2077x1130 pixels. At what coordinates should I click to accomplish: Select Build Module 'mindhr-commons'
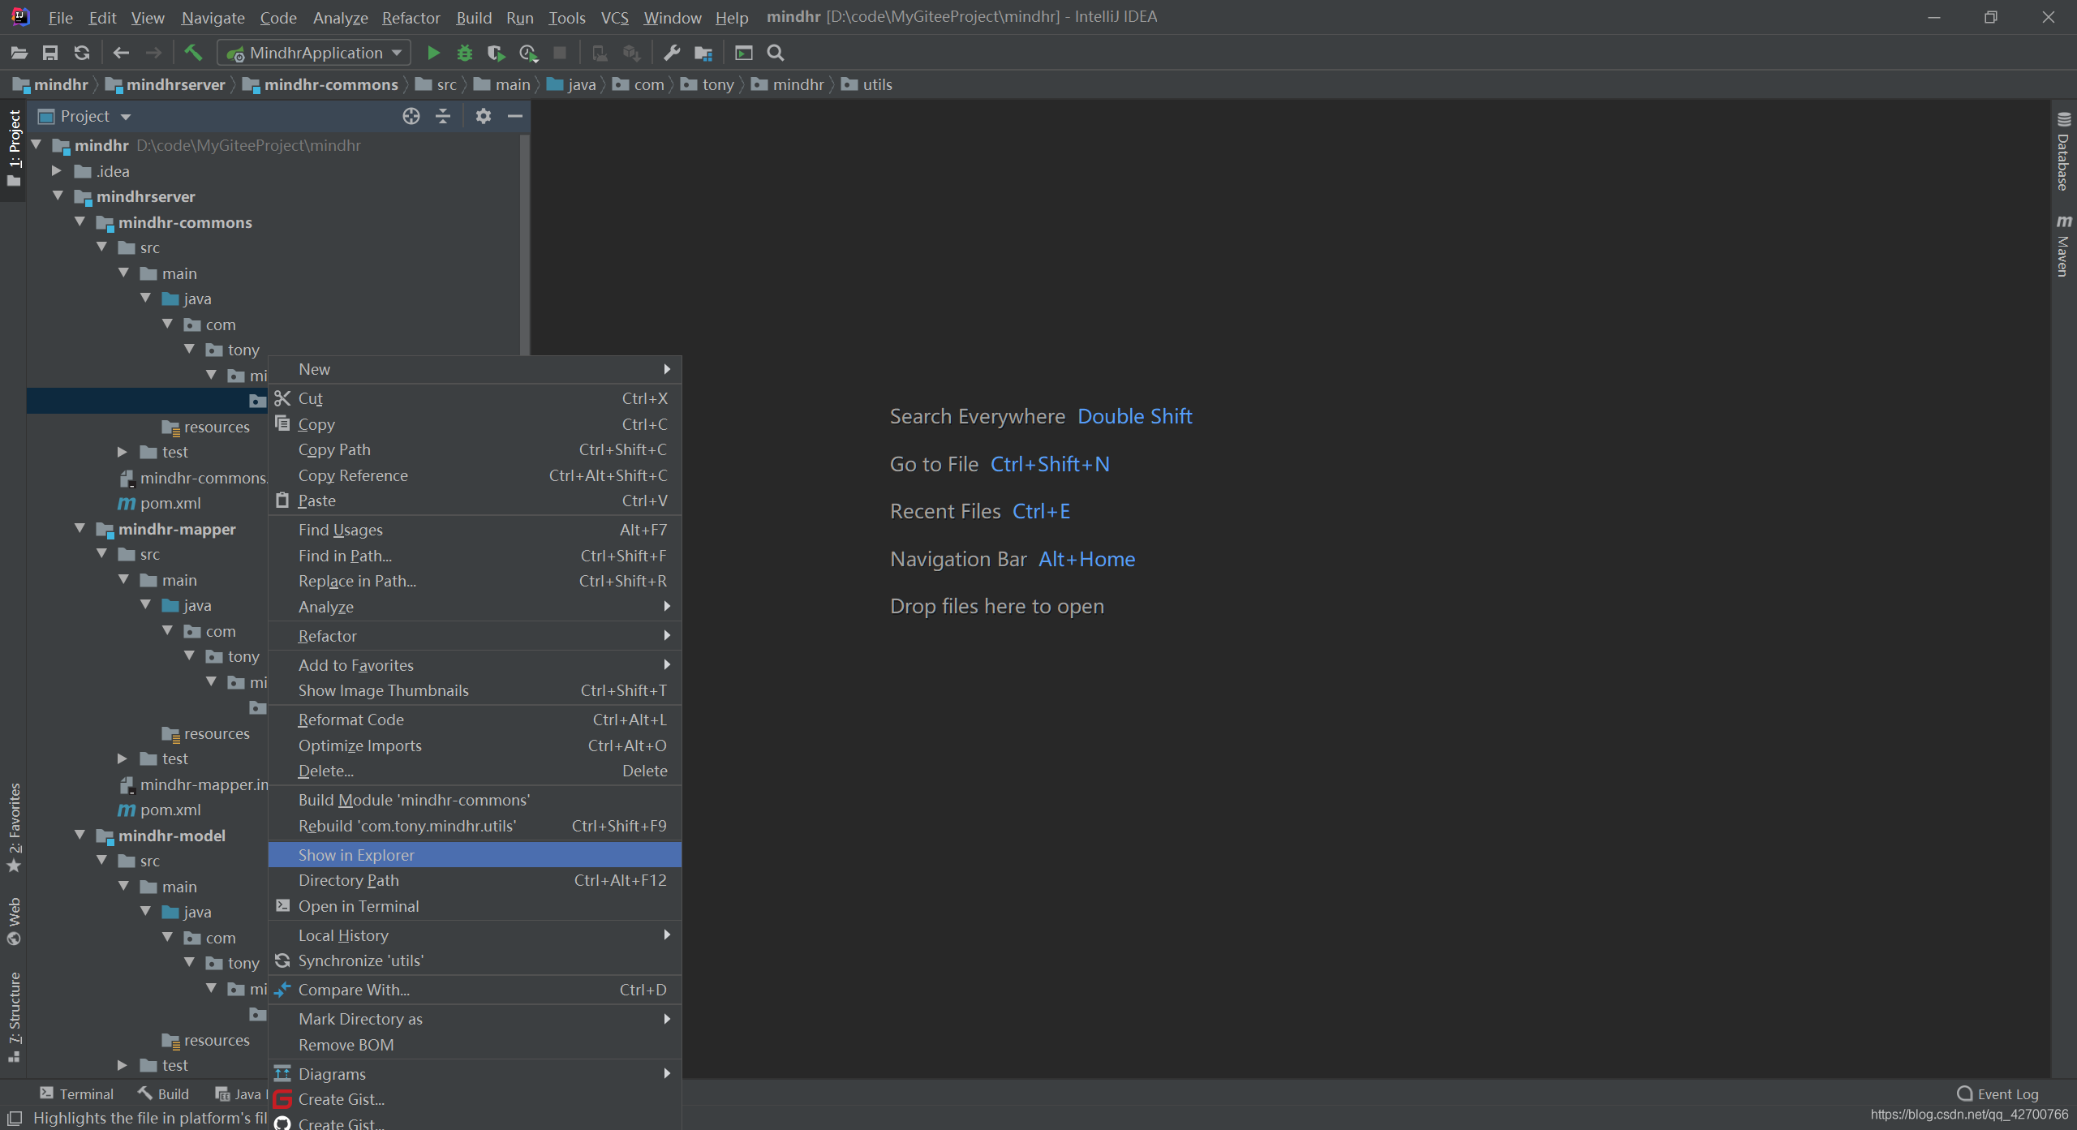tap(475, 800)
